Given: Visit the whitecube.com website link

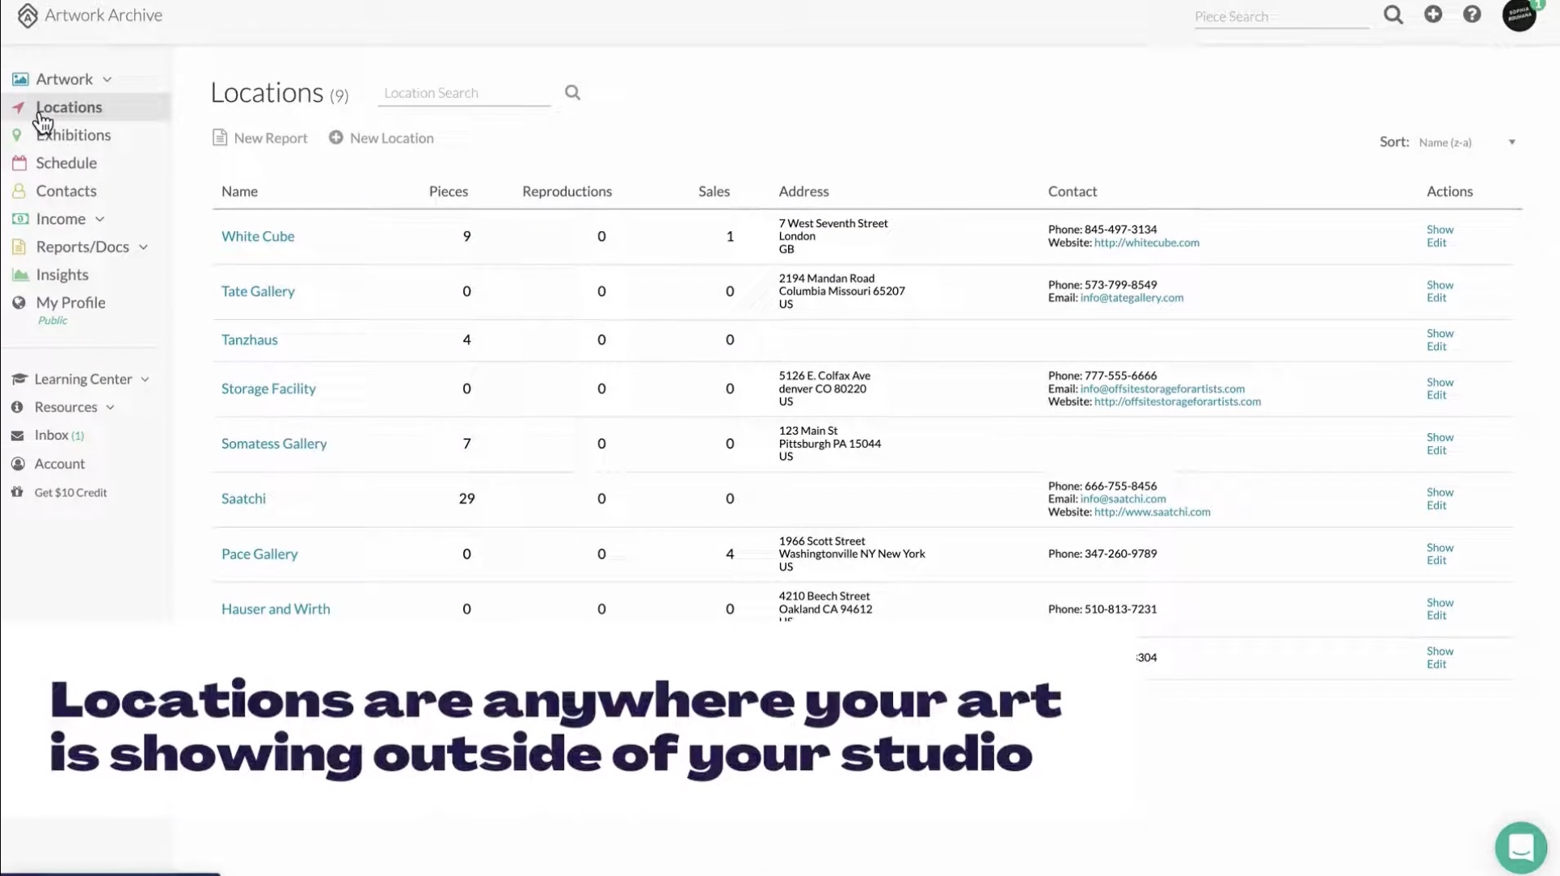Looking at the screenshot, I should 1146,242.
